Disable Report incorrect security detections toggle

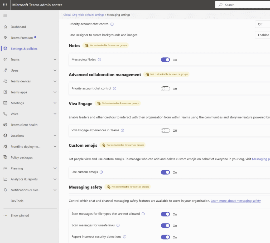point(165,237)
